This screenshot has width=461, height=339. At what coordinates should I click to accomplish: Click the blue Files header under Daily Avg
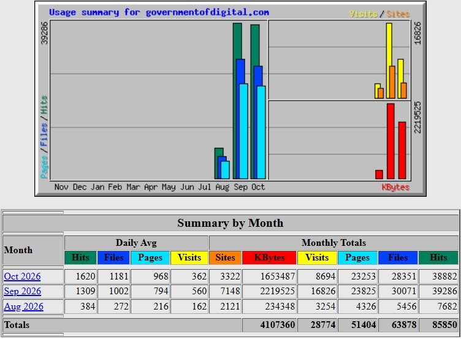tap(113, 257)
